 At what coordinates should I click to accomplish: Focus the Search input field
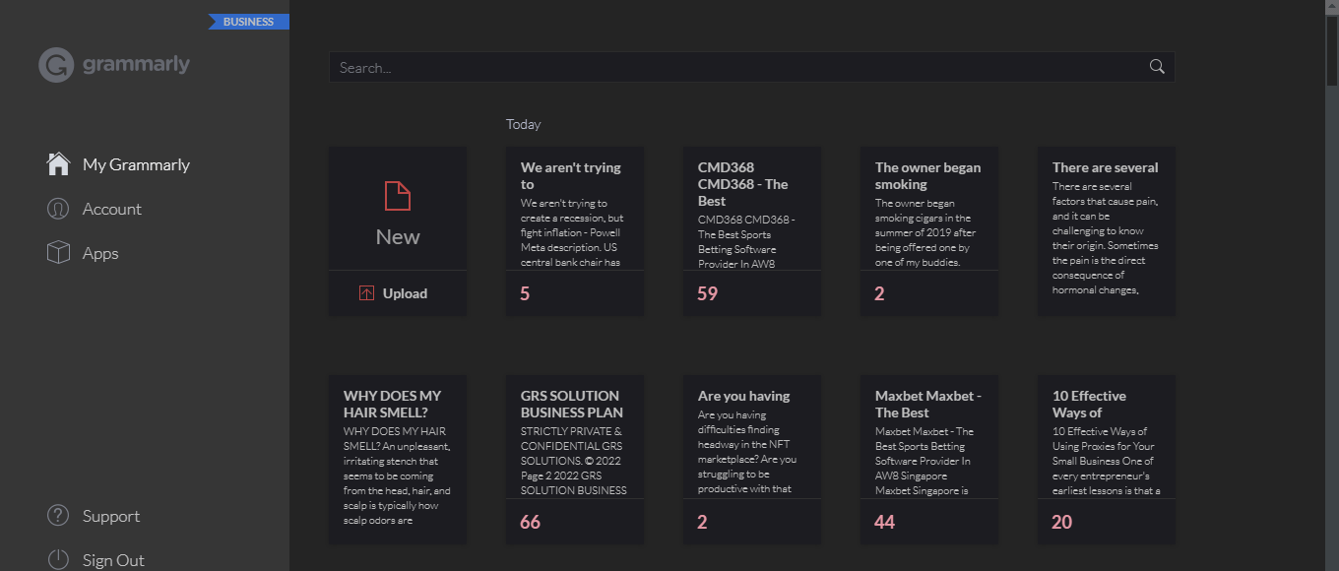(x=751, y=67)
